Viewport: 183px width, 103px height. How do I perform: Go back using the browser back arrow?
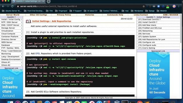pyautogui.click(x=3, y=6)
